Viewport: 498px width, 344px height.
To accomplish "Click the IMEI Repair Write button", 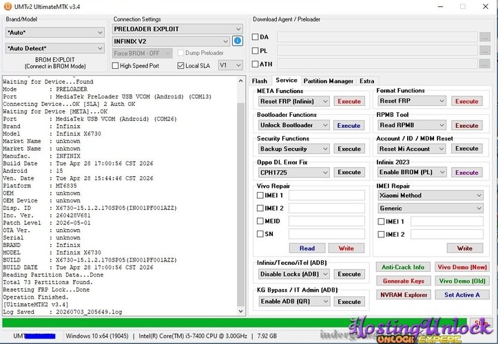I will (465, 248).
